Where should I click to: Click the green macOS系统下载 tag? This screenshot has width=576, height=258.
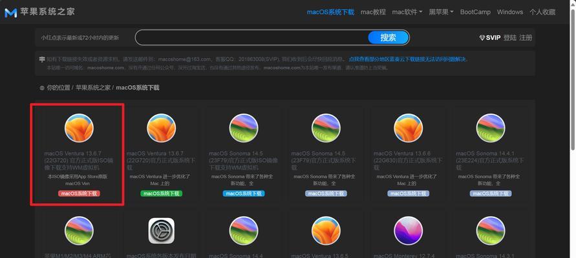click(x=161, y=193)
